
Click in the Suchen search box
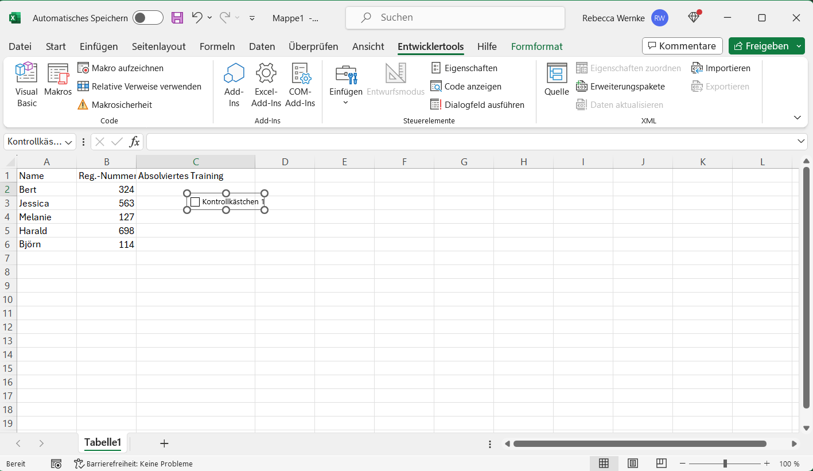(454, 18)
